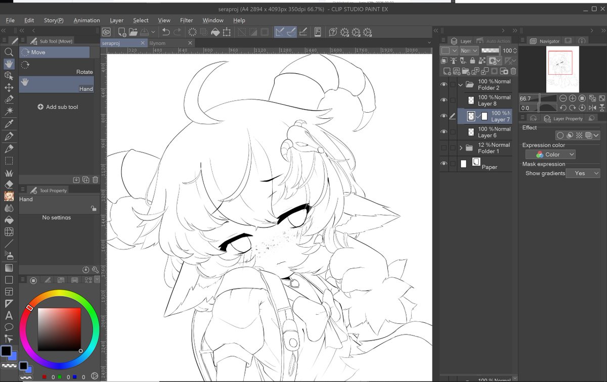The height and width of the screenshot is (382, 607).
Task: Show Folder 1 visibility box
Action: [444, 148]
